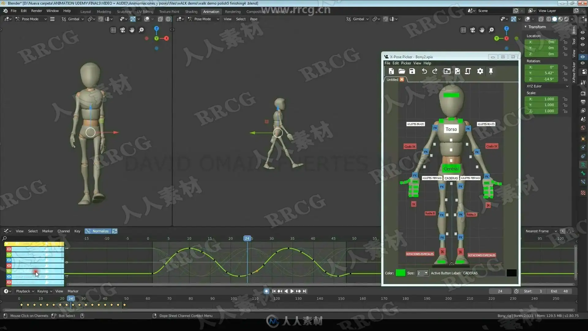
Task: Toggle the Normalize button in graph editor
Action: coord(97,231)
